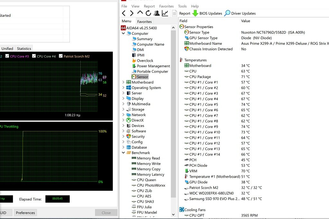The width and height of the screenshot is (329, 219).
Task: Expand the Display tree node
Action: tap(123, 98)
